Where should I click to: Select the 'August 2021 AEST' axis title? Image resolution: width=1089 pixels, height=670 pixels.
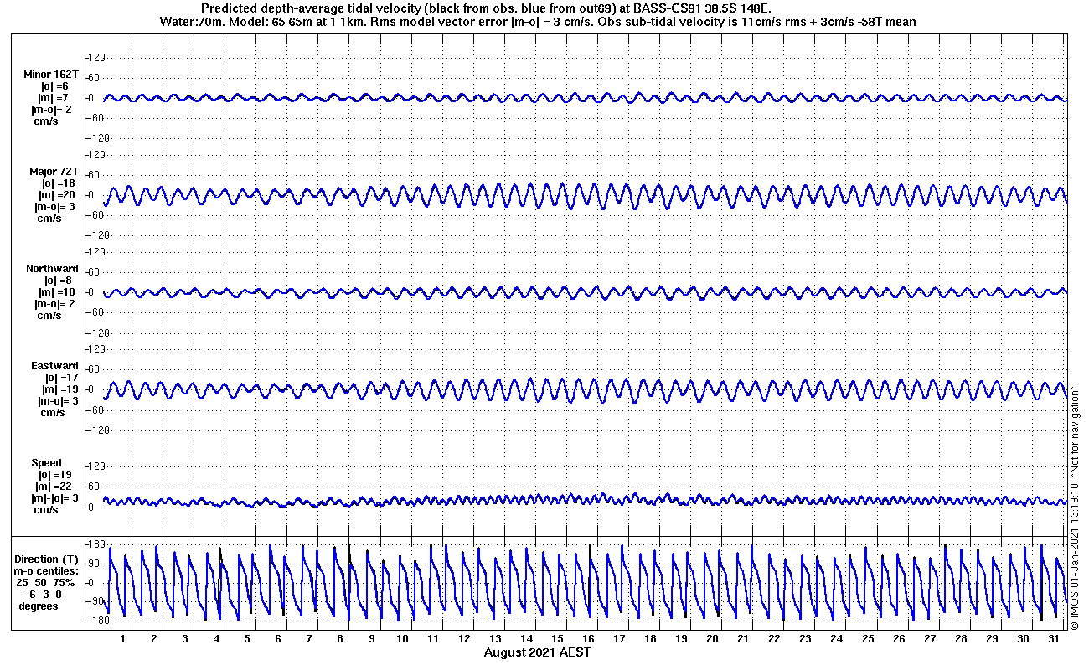[537, 652]
